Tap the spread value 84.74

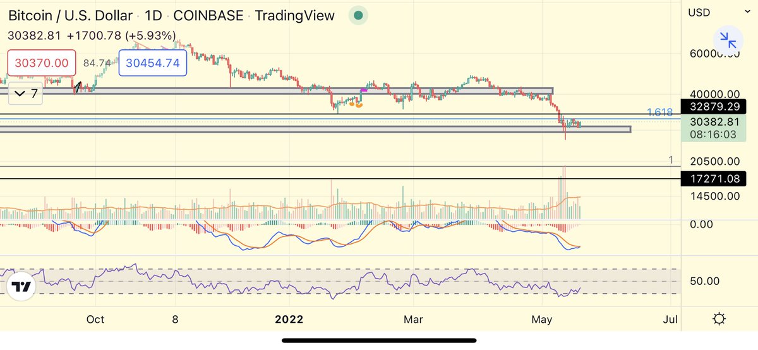(x=97, y=63)
